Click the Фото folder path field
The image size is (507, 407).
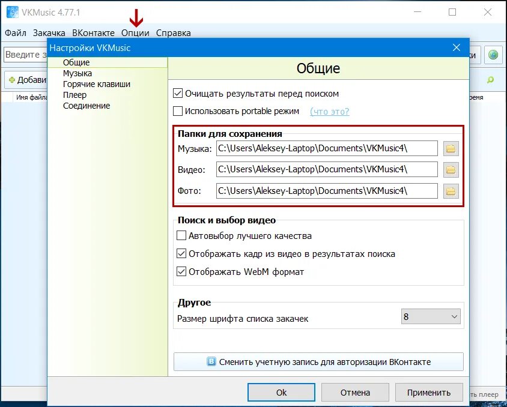(327, 191)
